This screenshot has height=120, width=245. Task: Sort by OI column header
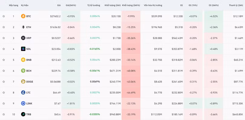coord(181,5)
